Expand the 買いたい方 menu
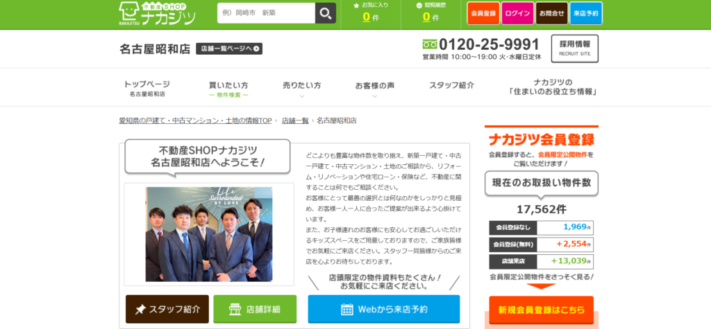 point(228,89)
